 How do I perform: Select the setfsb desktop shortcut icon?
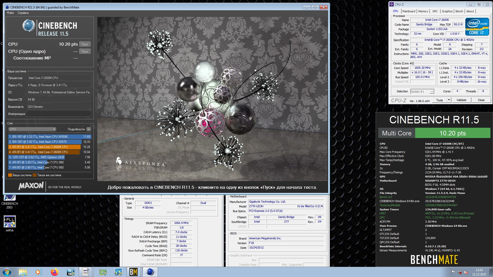point(10,223)
